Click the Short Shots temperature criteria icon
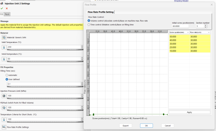This screenshot has height=131, width=216. click(4, 119)
